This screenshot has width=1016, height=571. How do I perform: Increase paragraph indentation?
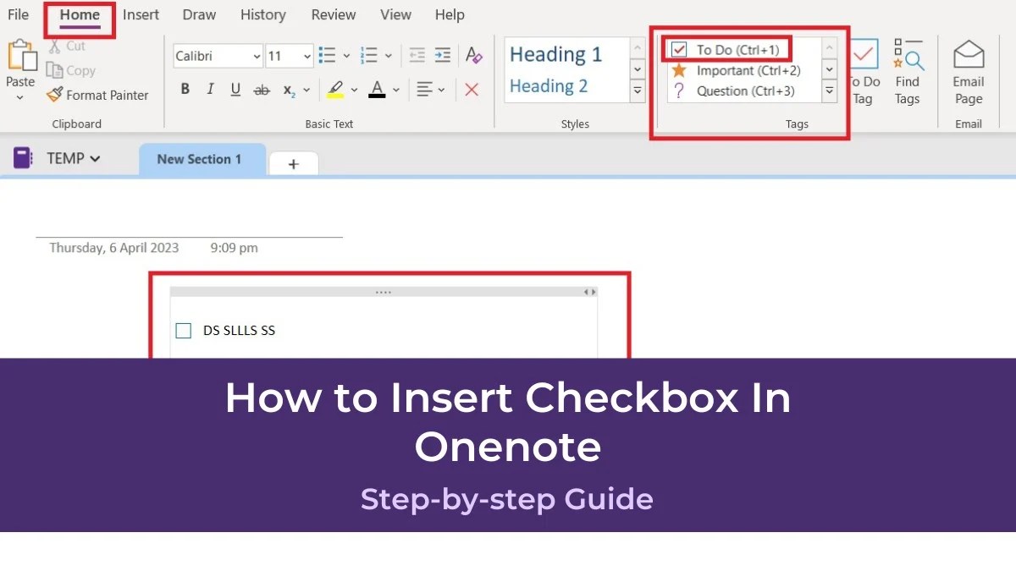click(x=442, y=54)
